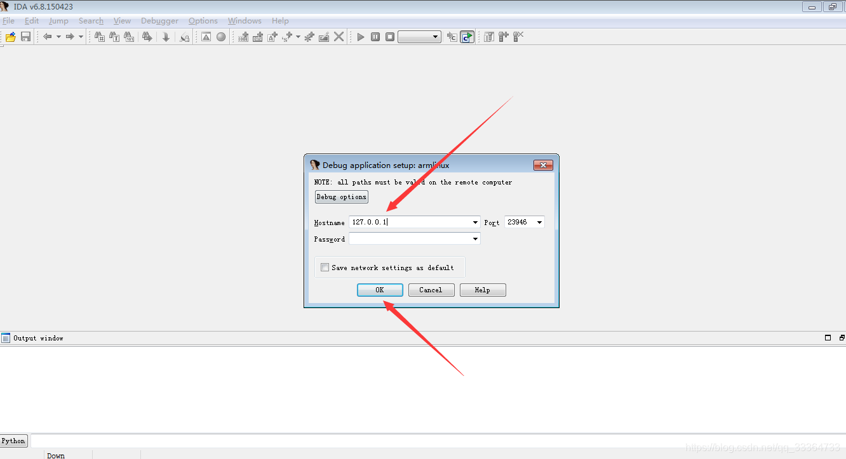
Task: Click the last toolbar icon with X
Action: pyautogui.click(x=518, y=37)
